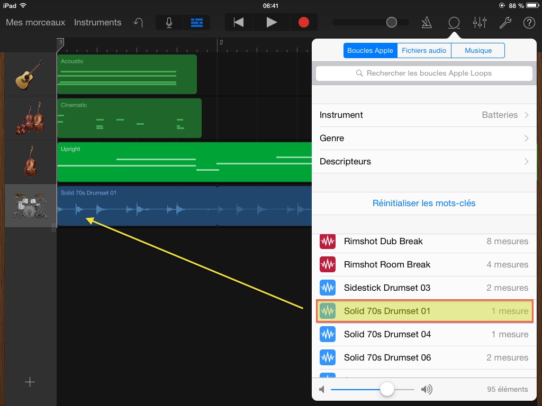Click the 8 mesures length label
Viewport: 542px width, 406px height.
[508, 241]
